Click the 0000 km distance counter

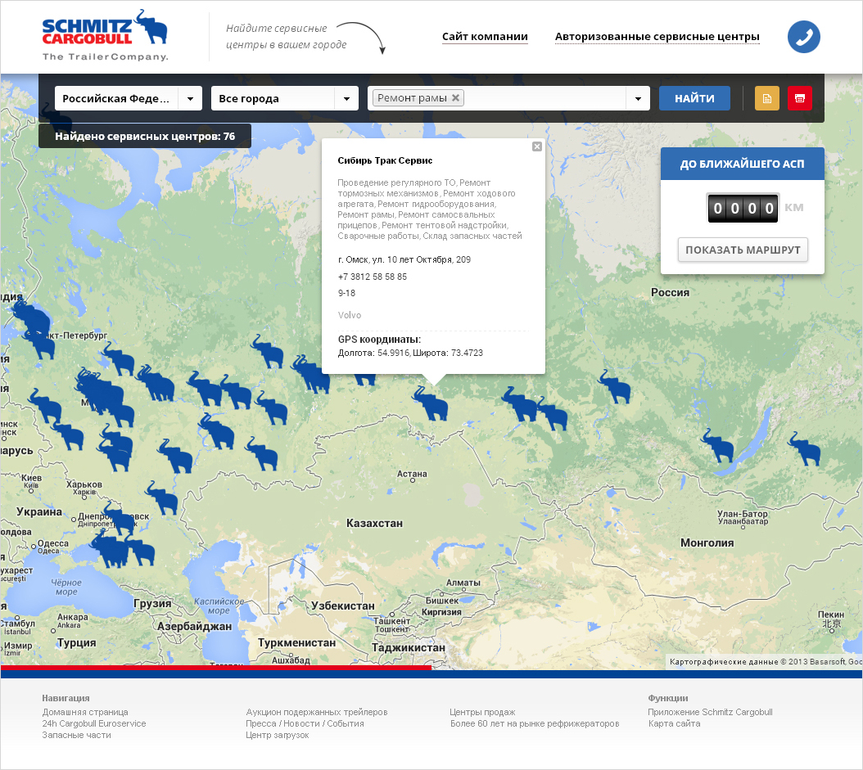(x=743, y=208)
